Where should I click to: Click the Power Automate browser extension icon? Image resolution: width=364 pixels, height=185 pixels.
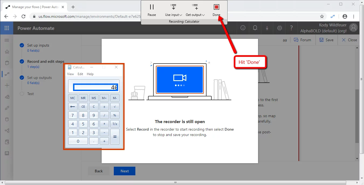[x=333, y=16]
